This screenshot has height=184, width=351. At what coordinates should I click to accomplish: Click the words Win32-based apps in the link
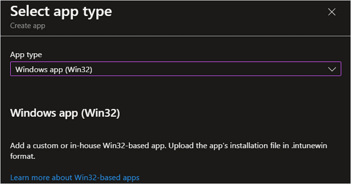click(x=107, y=178)
